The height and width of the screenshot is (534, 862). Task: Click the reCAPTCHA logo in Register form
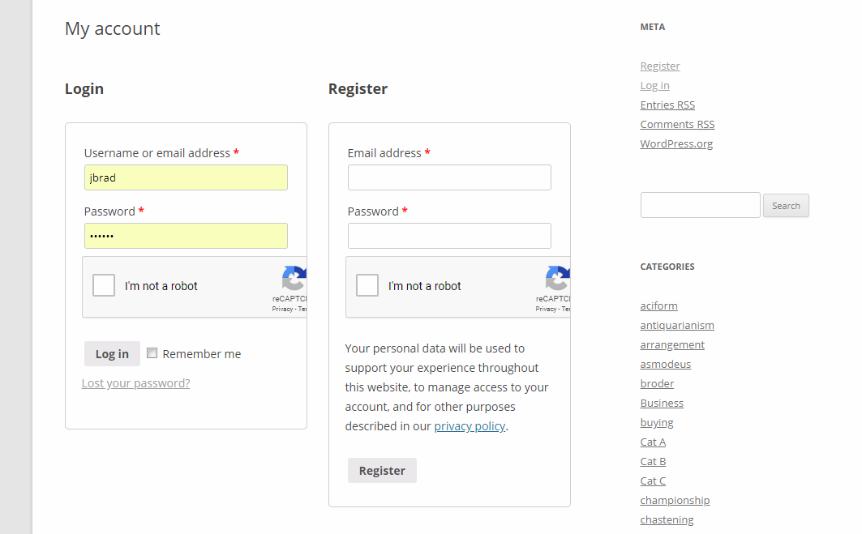pyautogui.click(x=557, y=278)
